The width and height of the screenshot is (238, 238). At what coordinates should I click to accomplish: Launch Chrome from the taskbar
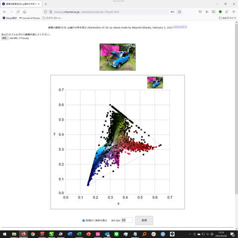coord(33,234)
